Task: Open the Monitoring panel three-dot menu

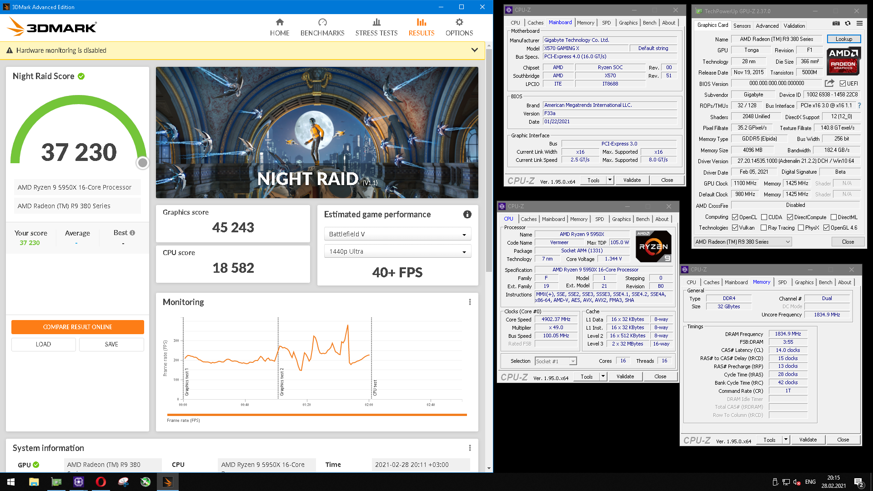Action: pos(470,302)
